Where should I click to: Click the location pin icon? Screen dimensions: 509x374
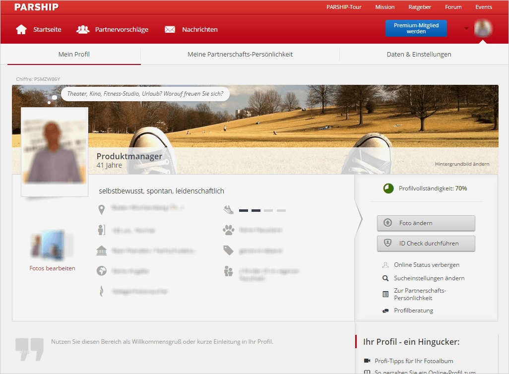102,210
